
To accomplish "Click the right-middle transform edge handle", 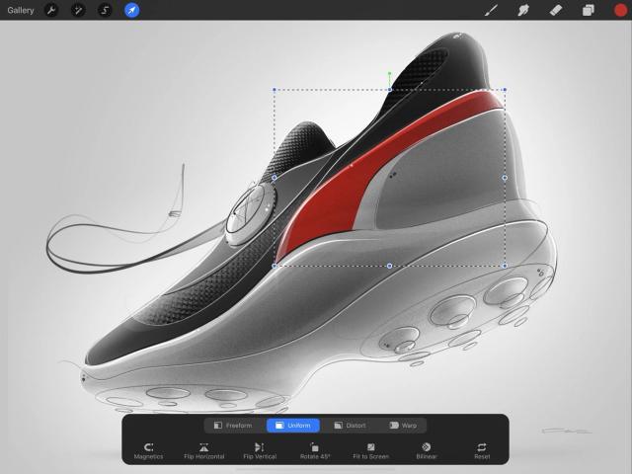I will [x=505, y=178].
